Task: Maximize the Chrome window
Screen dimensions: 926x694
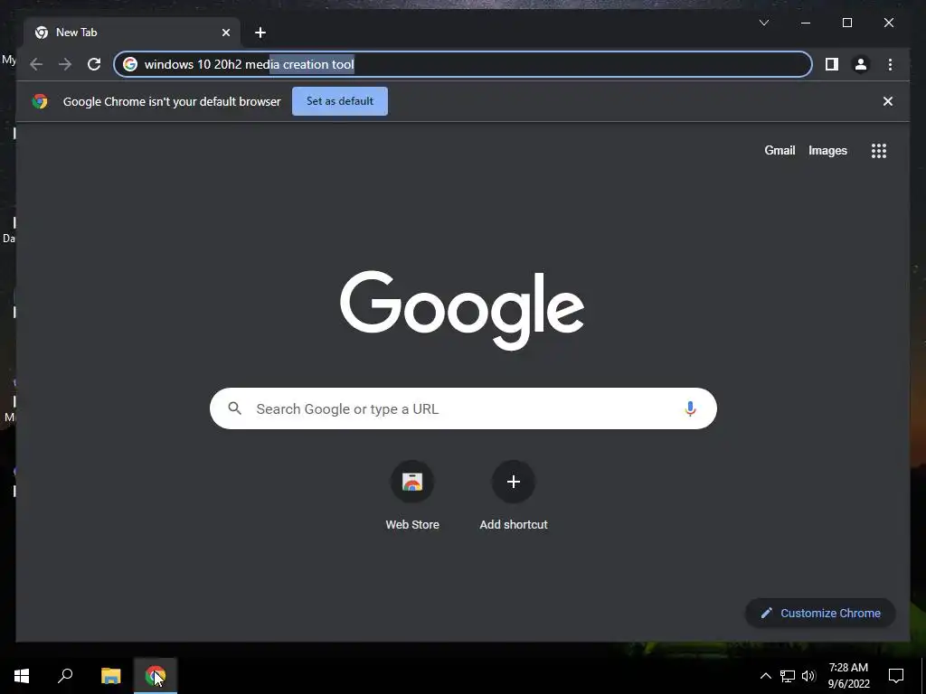Action: pyautogui.click(x=846, y=23)
